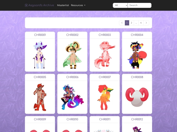Viewport: 177px width, 132px height.
Task: Click the ellipsis pagination item
Action: [x=136, y=23]
